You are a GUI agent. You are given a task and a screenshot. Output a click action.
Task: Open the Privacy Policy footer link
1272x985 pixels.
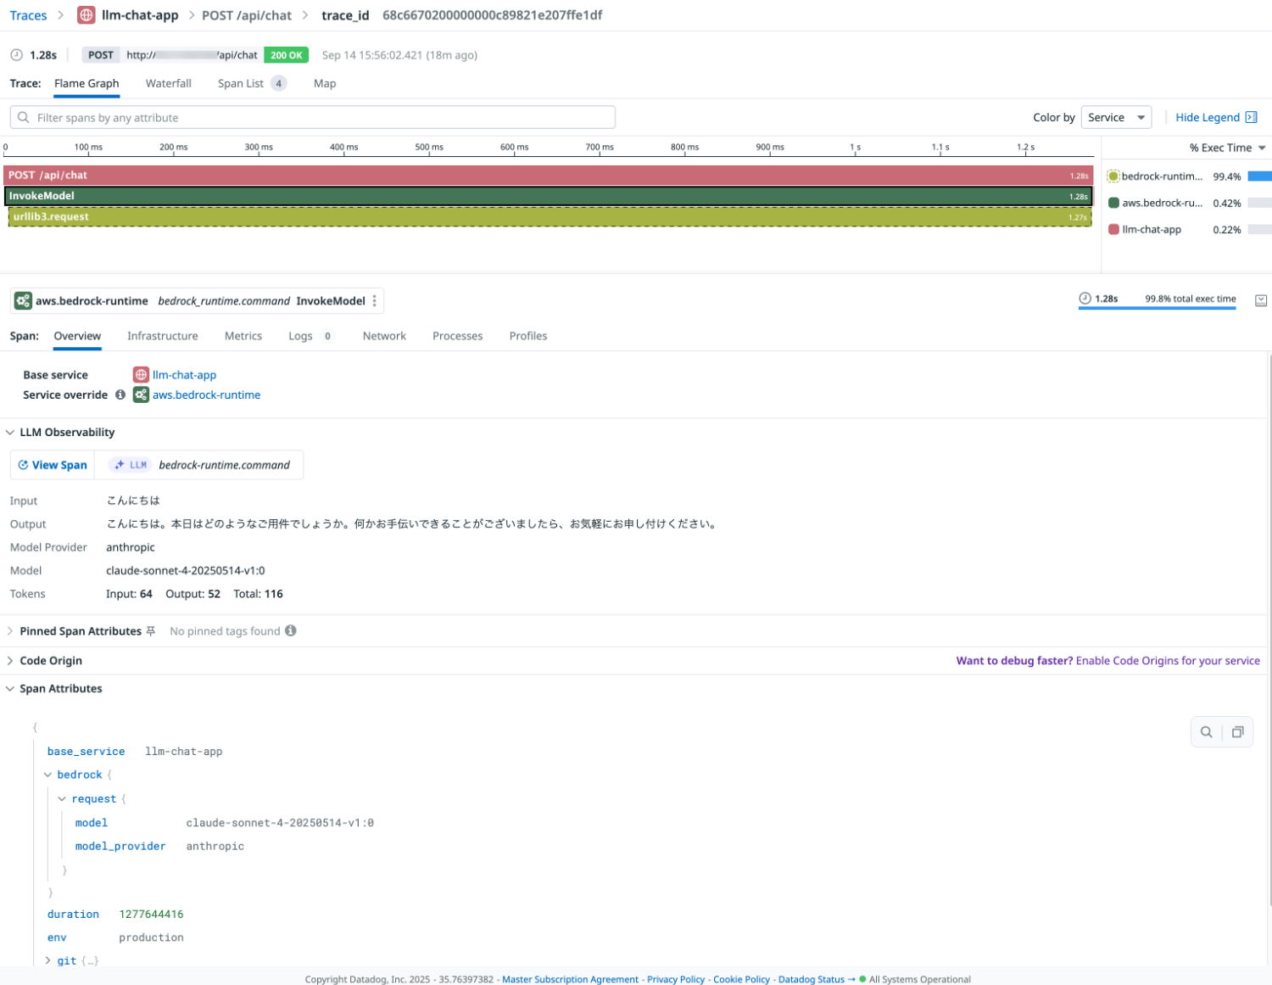(676, 979)
